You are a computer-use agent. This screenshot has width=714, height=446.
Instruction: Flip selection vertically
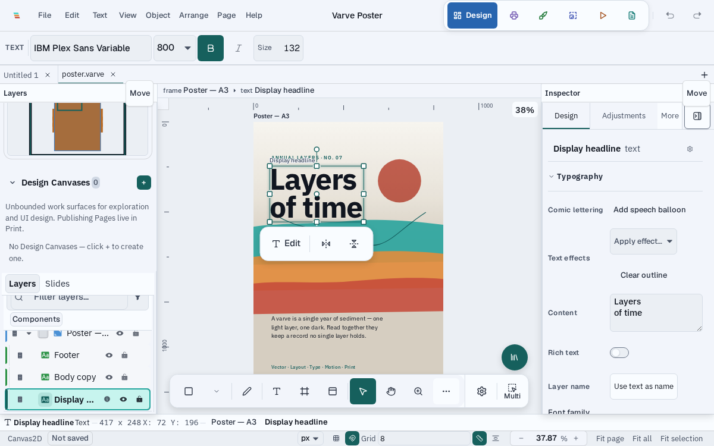[354, 244]
